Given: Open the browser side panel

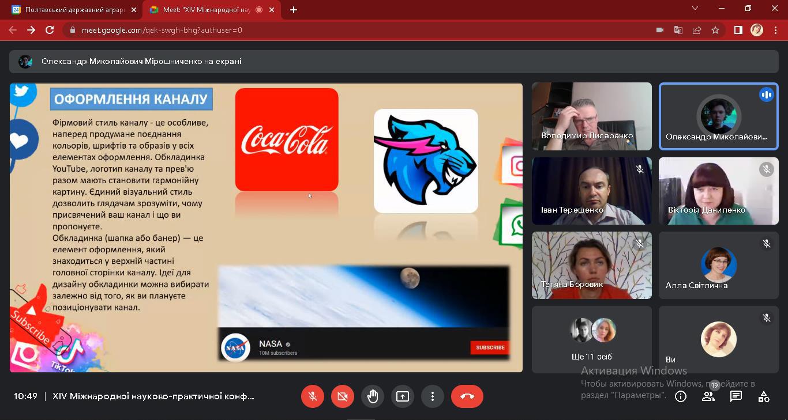Looking at the screenshot, I should point(738,30).
